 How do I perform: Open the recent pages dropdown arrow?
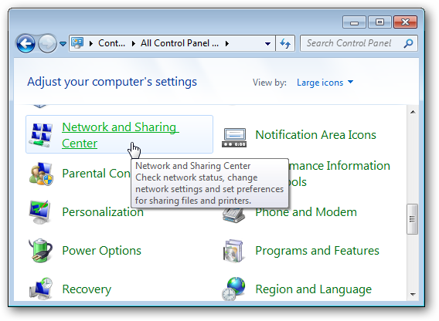coord(63,44)
